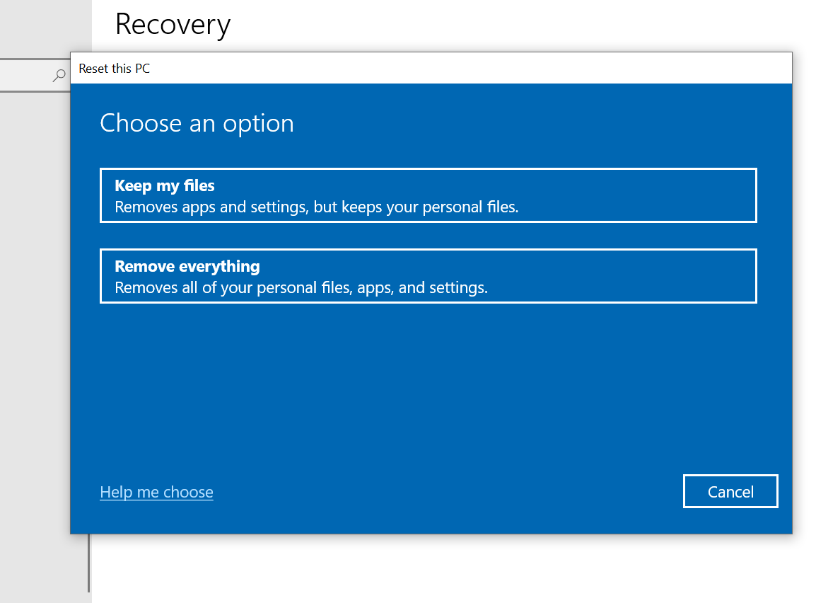Choose the "Remove everything" option
This screenshot has width=816, height=603.
point(428,276)
